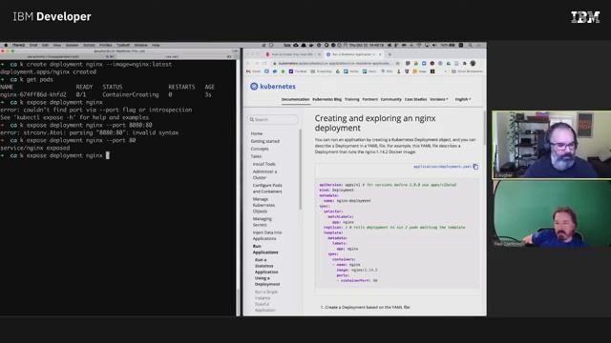Viewport: 611px width, 343px height.
Task: Expand Install Tools in the docs sidebar
Action: (263, 164)
